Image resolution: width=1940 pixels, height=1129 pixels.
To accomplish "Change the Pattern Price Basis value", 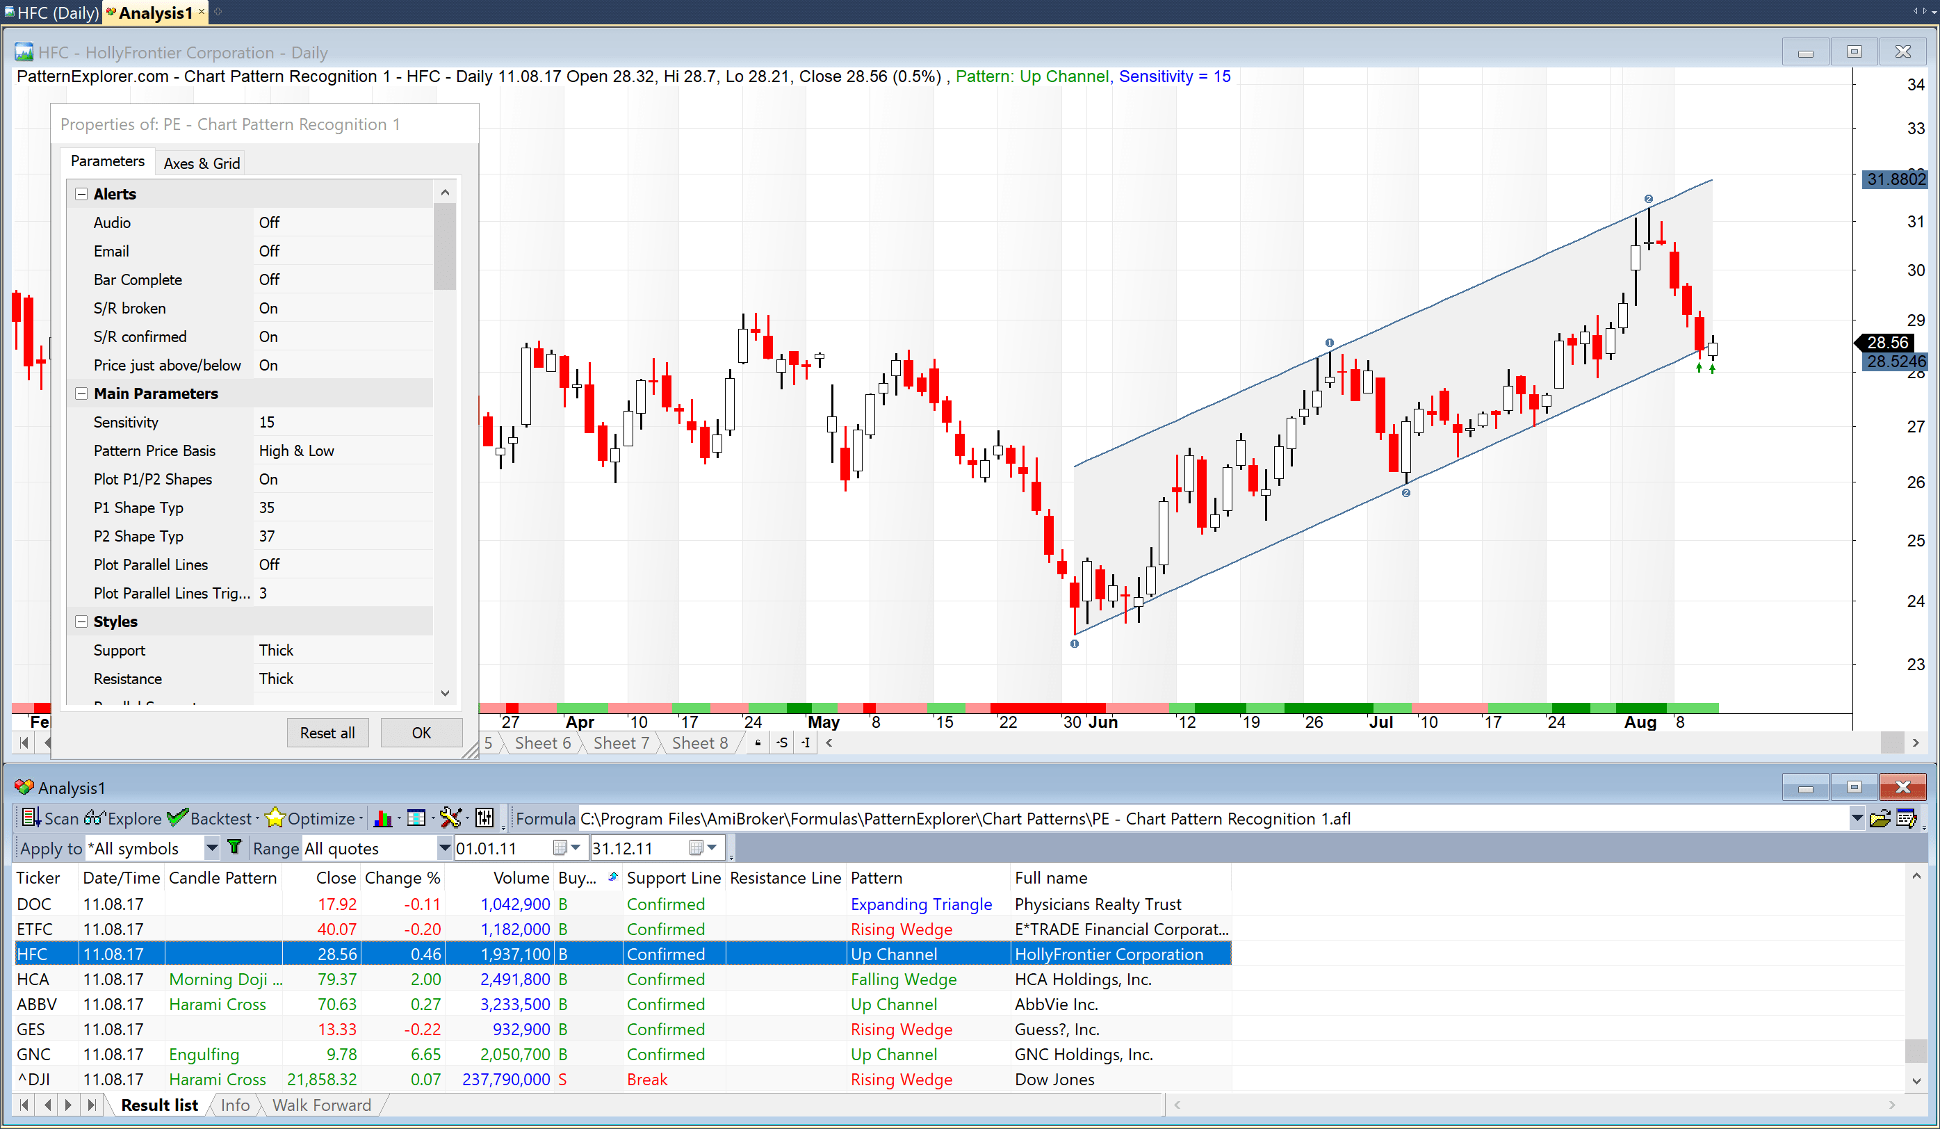I will 343,450.
